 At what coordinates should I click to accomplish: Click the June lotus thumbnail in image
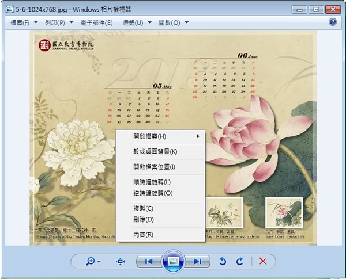click(284, 213)
